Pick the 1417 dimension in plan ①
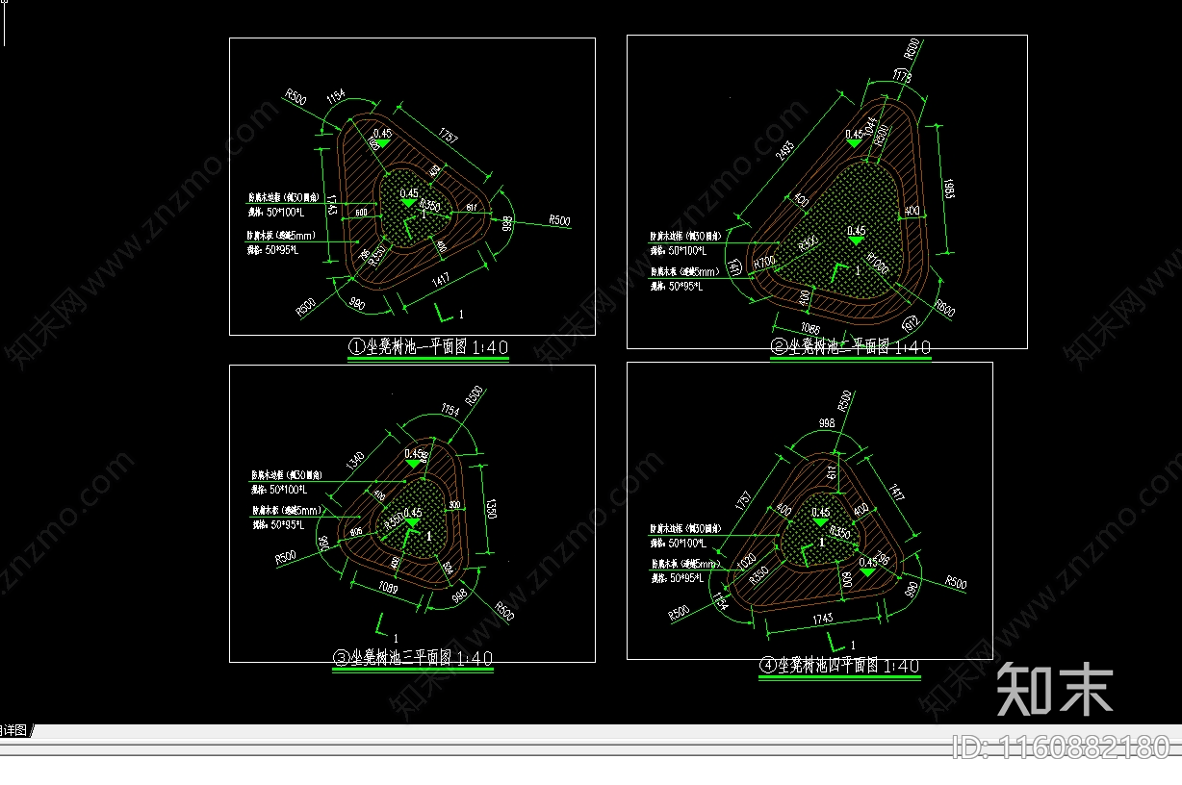Viewport: 1182px width, 785px height. [441, 281]
